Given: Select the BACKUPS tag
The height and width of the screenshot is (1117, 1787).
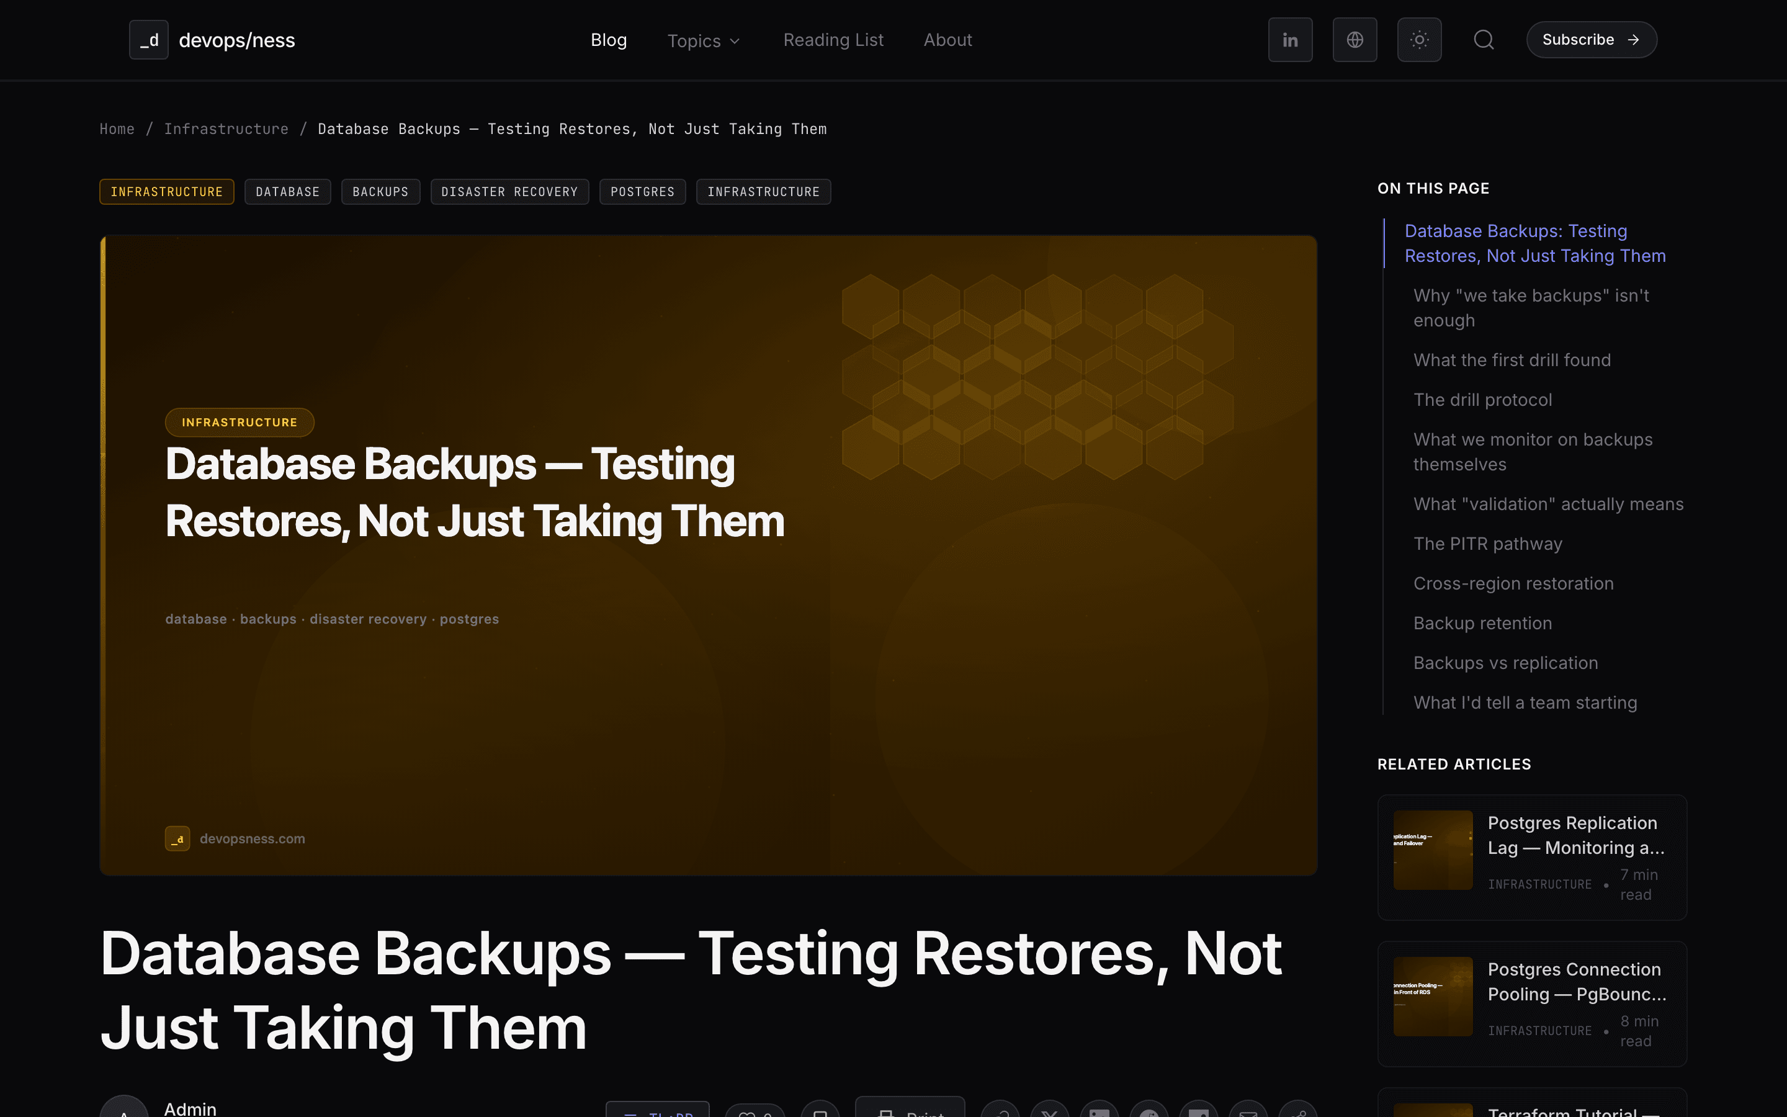Looking at the screenshot, I should 380,192.
